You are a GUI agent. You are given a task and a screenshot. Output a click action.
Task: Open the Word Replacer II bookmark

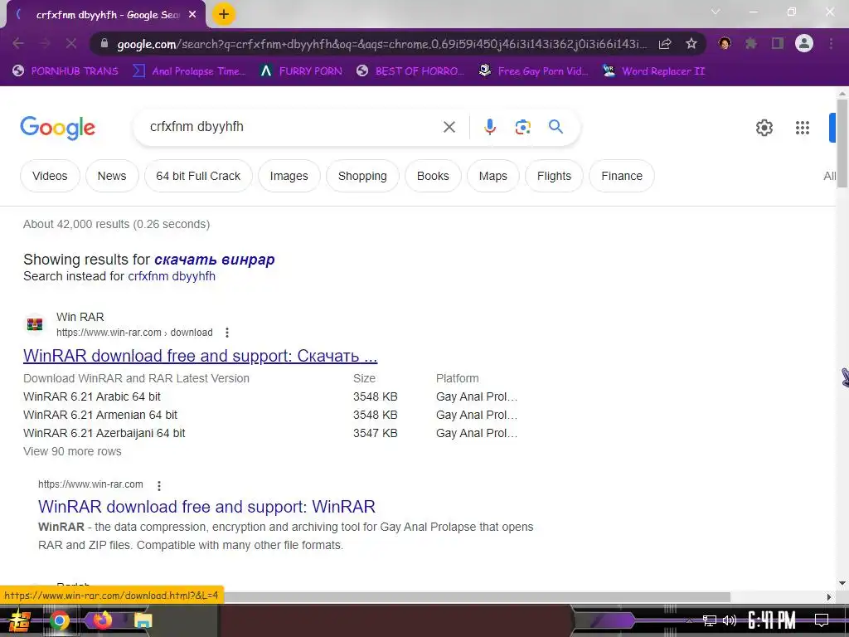point(653,71)
